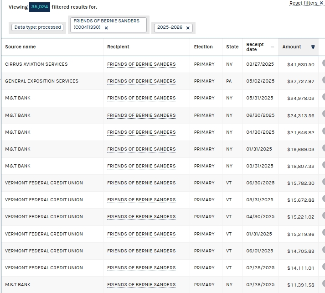The height and width of the screenshot is (293, 325).
Task: Open recipient link in General Exposition Services row
Action: tap(141, 81)
